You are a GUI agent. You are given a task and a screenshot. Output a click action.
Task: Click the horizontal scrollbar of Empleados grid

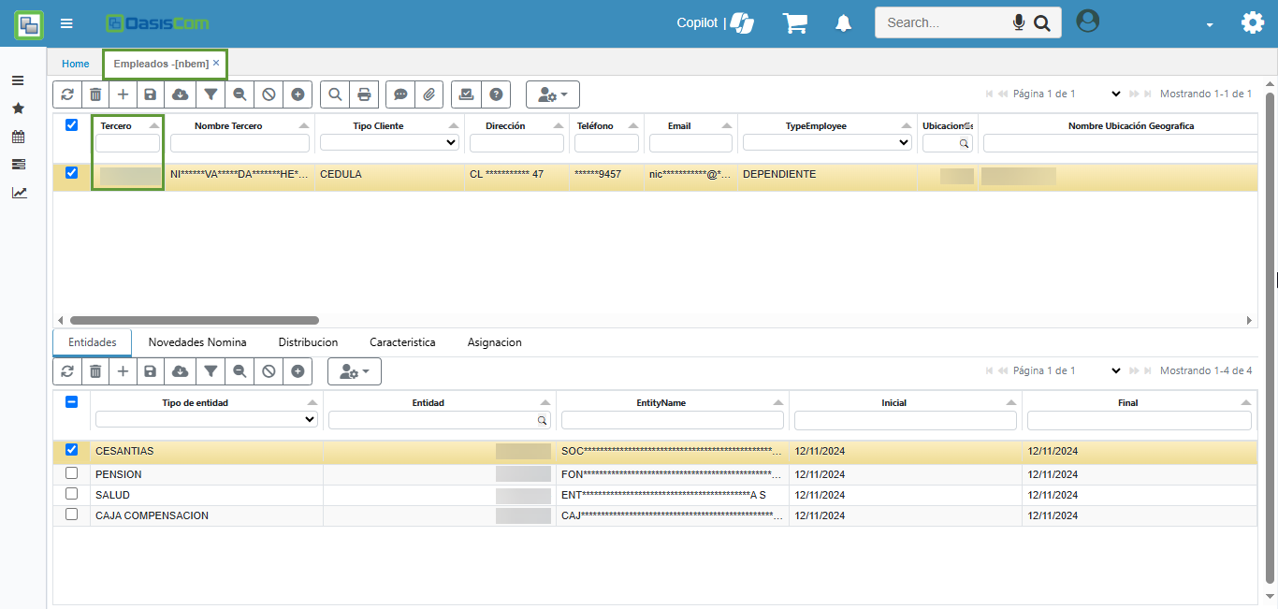[x=195, y=320]
